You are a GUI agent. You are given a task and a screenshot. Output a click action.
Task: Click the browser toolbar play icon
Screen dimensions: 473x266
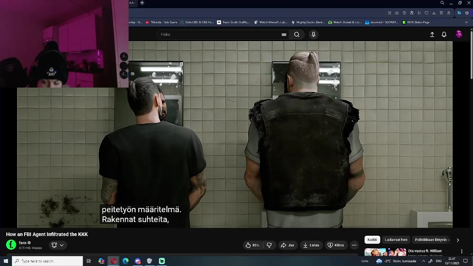(419, 13)
